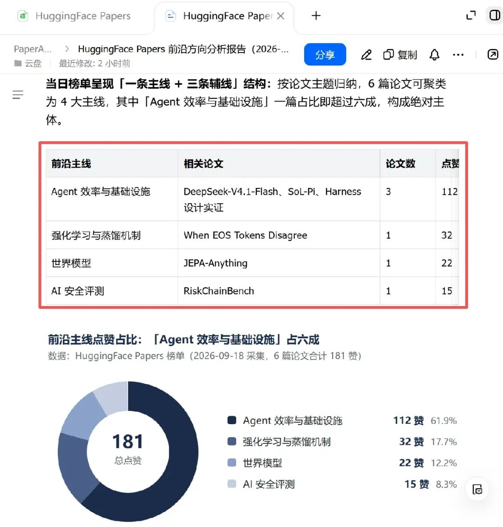Click legend label 强化学习与蒸馏机制
The height and width of the screenshot is (527, 503).
(286, 441)
